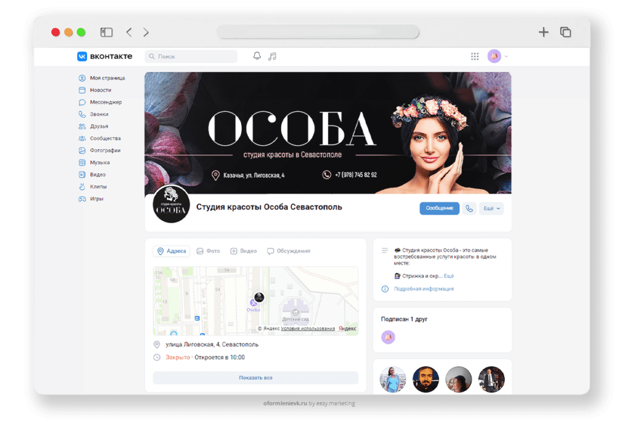Expand description with Ещё link

click(x=449, y=276)
